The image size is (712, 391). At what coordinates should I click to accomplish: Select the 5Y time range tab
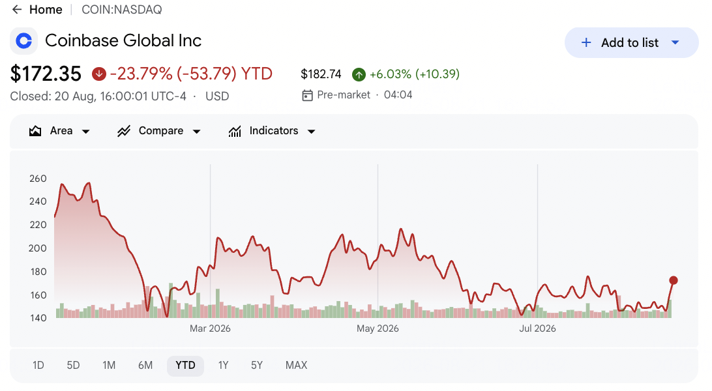(256, 366)
